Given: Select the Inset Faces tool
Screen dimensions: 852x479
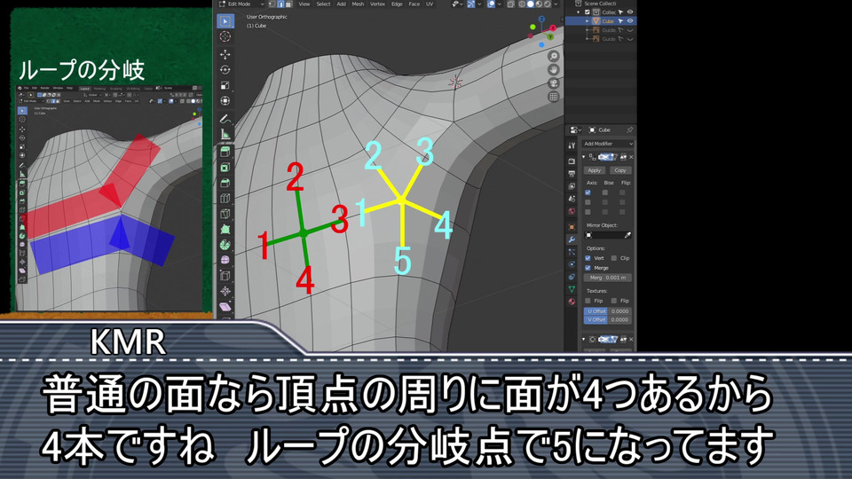Looking at the screenshot, I should [225, 168].
